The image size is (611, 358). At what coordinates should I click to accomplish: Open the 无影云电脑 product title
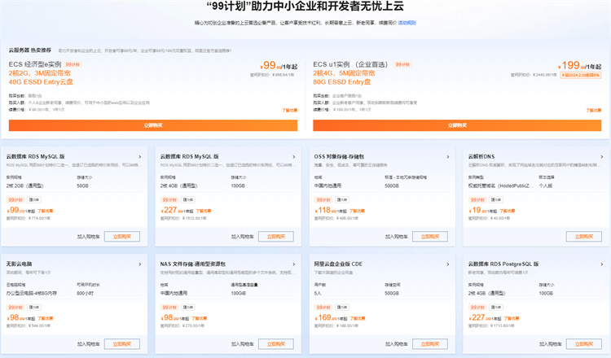tap(19, 264)
